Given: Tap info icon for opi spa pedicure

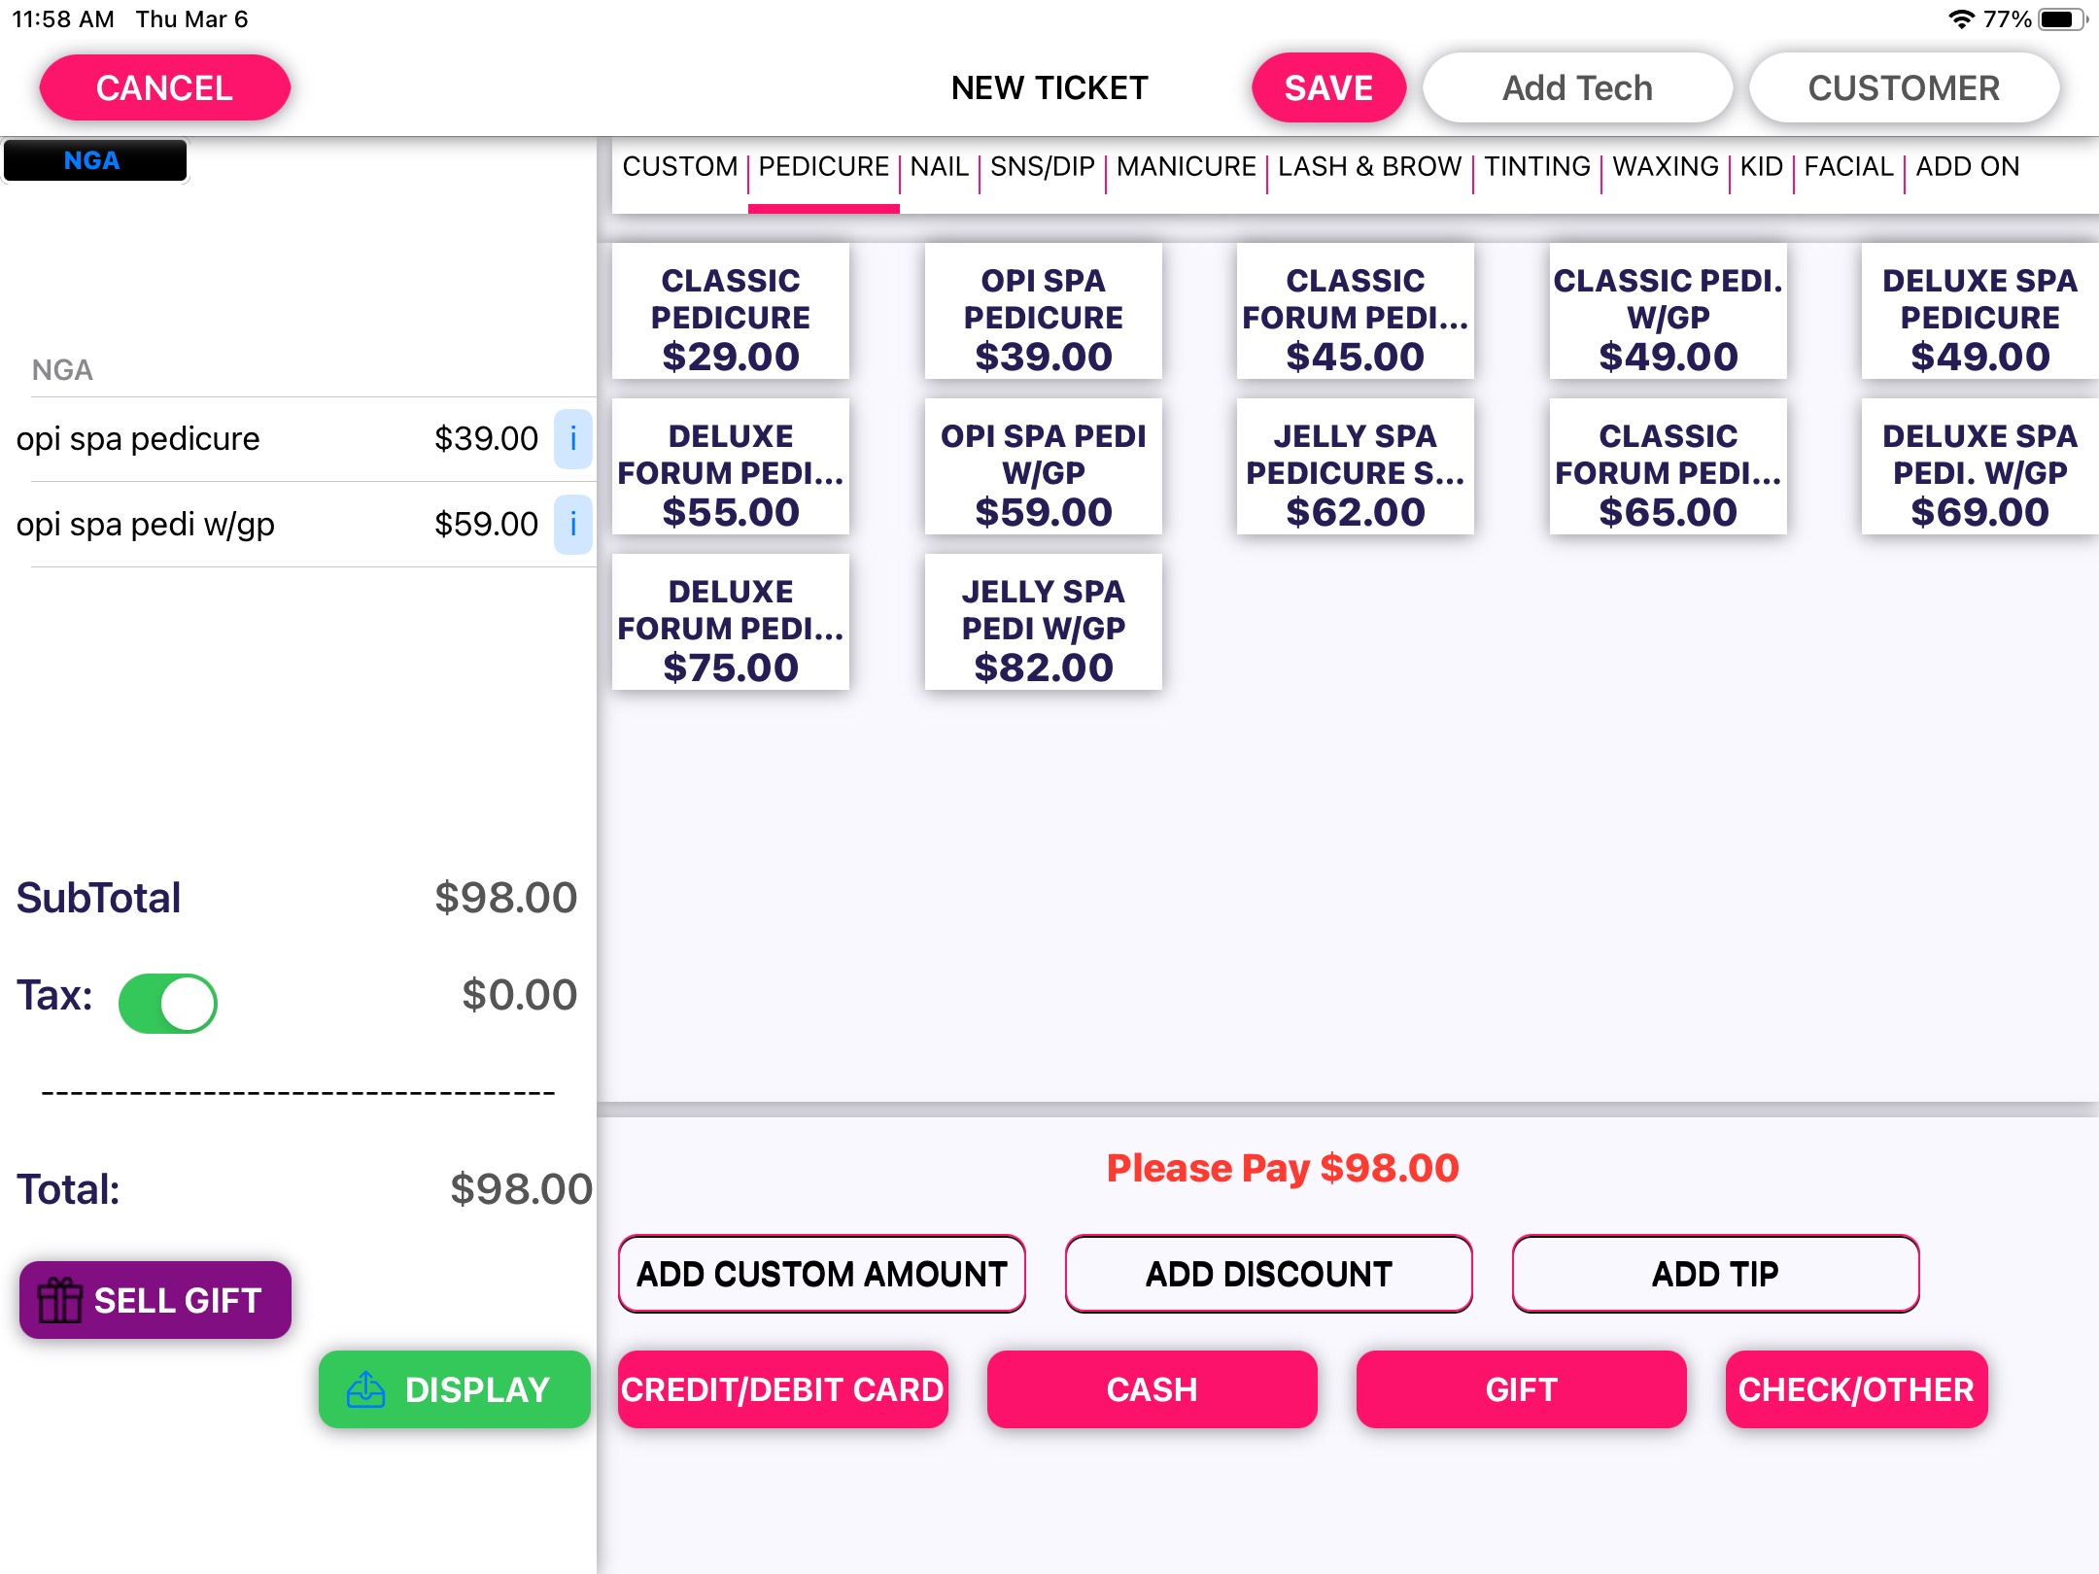Looking at the screenshot, I should point(572,439).
